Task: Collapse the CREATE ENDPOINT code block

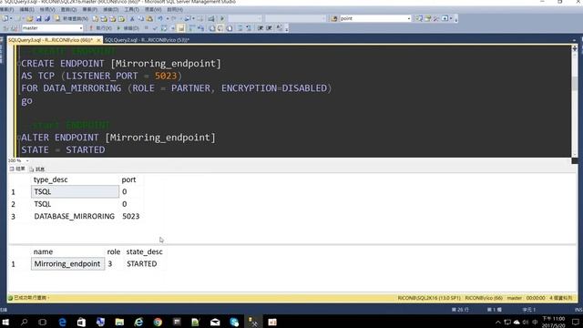Action: (x=18, y=64)
